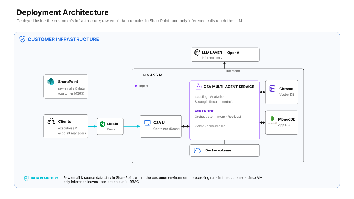Image resolution: width=354 pixels, height=199 pixels.
Task: Click the 'Vector DB' caption
Action: coord(287,95)
